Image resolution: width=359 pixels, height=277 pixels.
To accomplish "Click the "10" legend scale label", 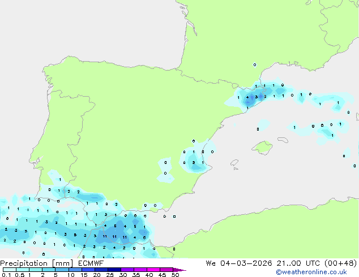I will 71,275.
